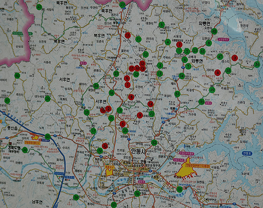The width and height of the screenshot is (263, 208).
Task: Select red marker number 3
Action: pos(235,58)
